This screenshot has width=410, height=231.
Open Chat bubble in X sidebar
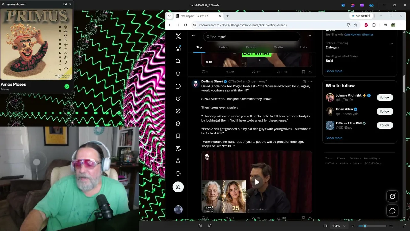(x=178, y=86)
